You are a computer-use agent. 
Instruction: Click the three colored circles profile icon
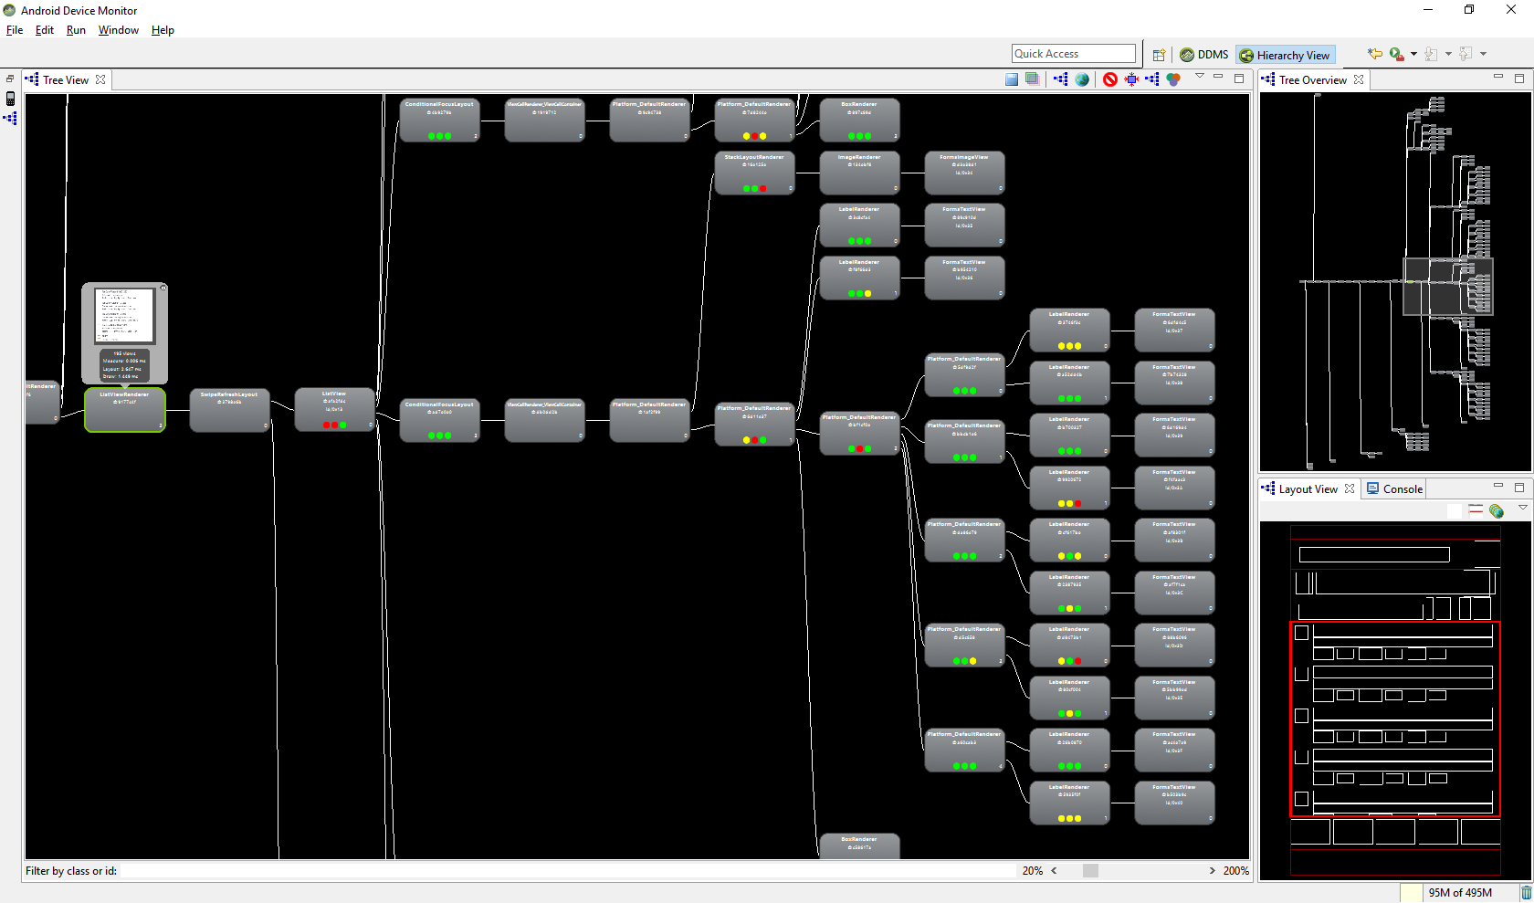pos(1173,79)
